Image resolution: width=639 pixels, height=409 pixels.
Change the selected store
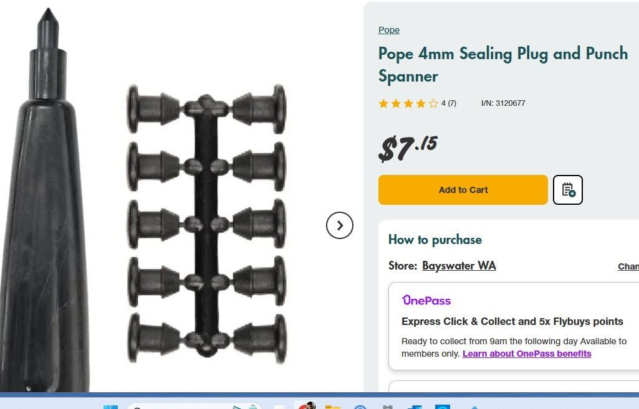click(x=628, y=266)
